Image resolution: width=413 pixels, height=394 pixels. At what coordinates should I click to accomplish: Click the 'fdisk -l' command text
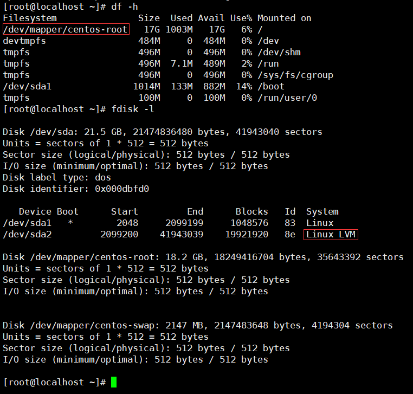(x=133, y=109)
